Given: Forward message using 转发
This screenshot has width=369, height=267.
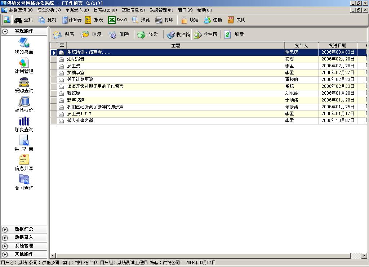Looking at the screenshot, I should 147,35.
